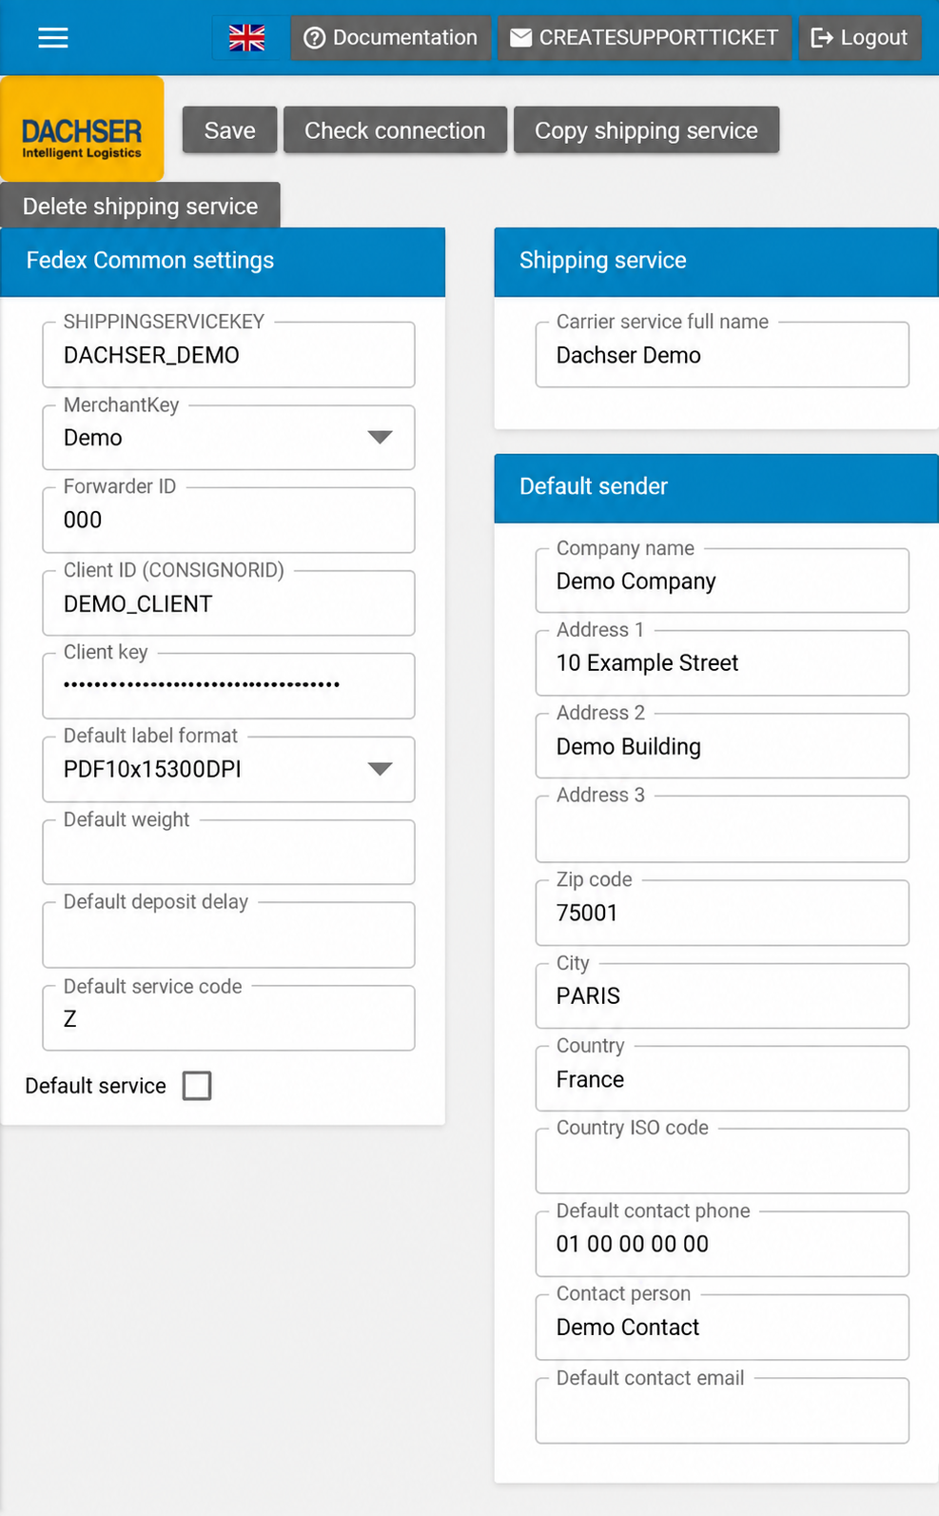
Task: Click the Country field showing France
Action: click(722, 1078)
